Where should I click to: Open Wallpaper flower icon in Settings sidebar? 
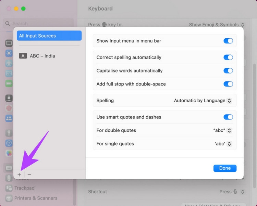point(9,63)
